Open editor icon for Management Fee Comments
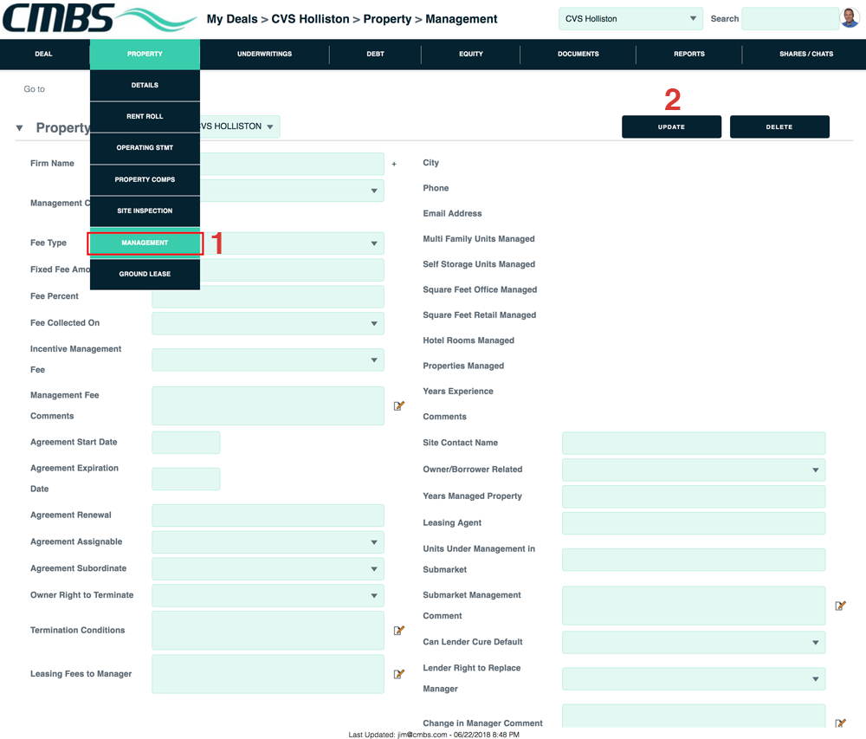This screenshot has height=739, width=866. (x=398, y=406)
